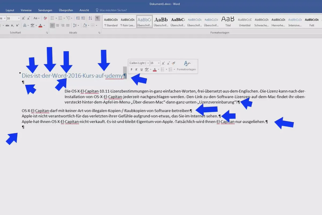Screen dimensions: 322x215
Task: Toggle strikethrough abc in the ribbon
Action: point(7,25)
